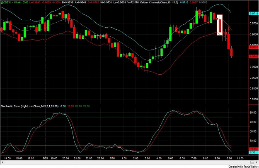Screen dimensions: 259x168
Task: Click the 30.00 stochastic axis label
Action: (253, 141)
